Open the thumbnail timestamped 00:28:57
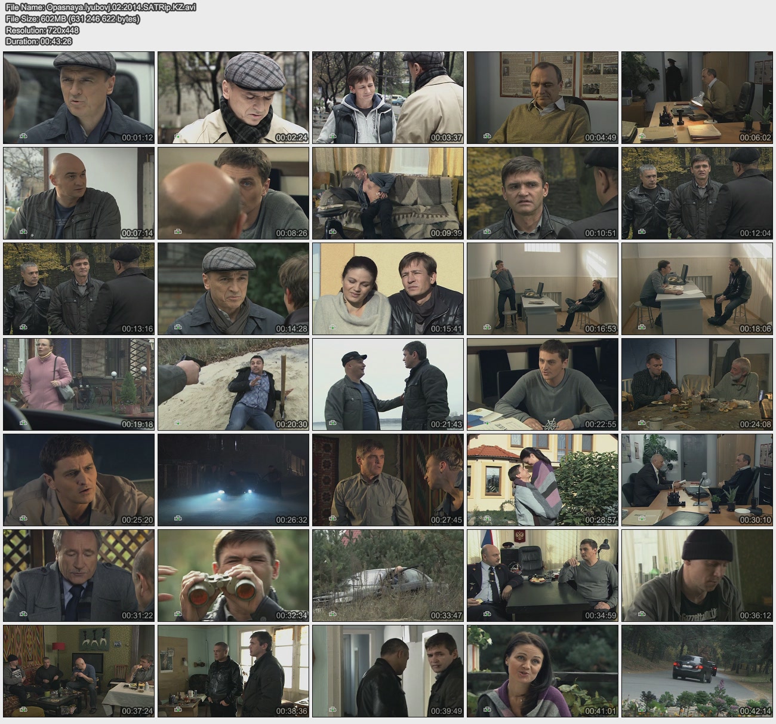Viewport: 776px width, 724px height. click(x=543, y=480)
